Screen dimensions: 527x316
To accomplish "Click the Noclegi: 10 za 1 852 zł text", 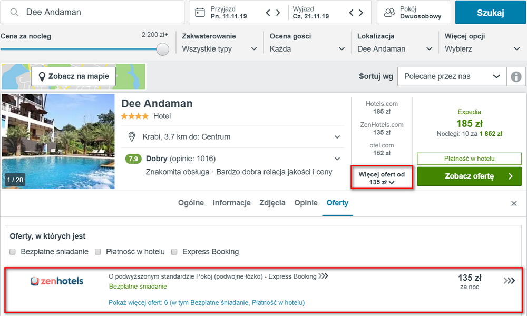I will pos(469,134).
